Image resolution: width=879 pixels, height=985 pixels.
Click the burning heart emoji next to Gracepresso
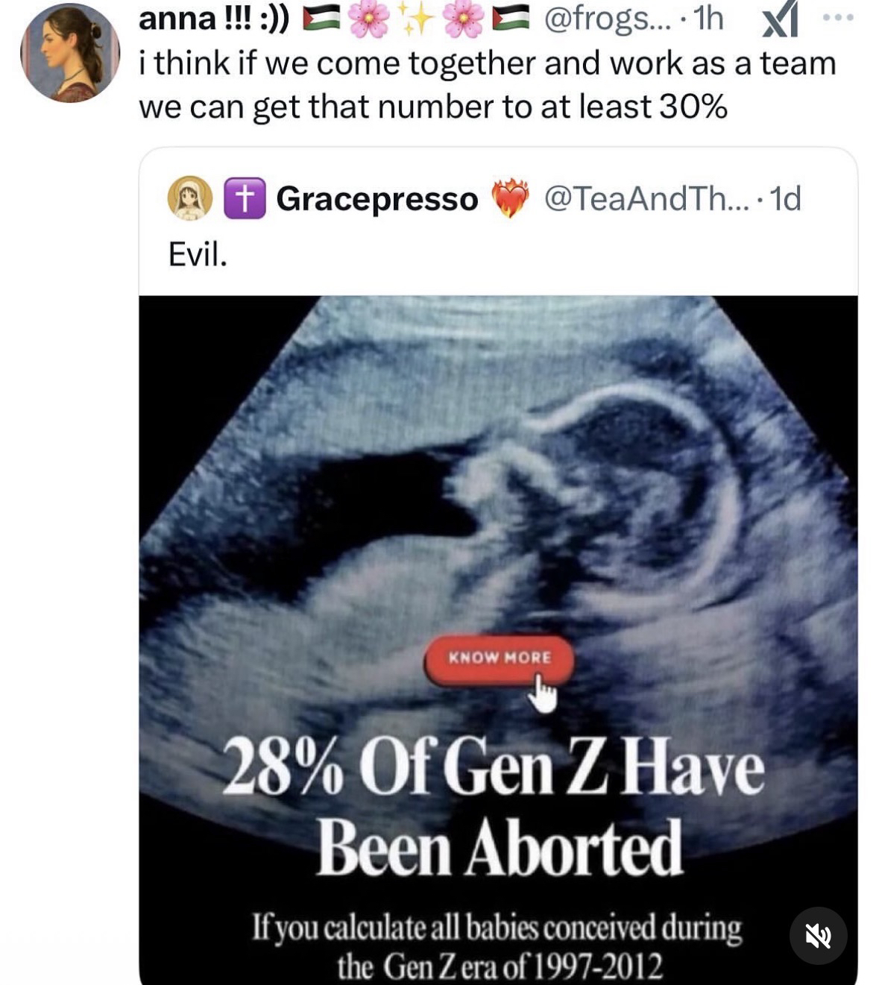(509, 198)
